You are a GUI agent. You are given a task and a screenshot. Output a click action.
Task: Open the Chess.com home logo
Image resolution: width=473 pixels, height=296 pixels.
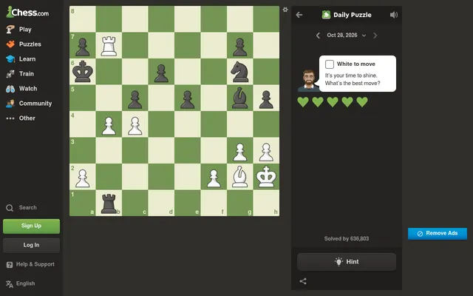(27, 12)
